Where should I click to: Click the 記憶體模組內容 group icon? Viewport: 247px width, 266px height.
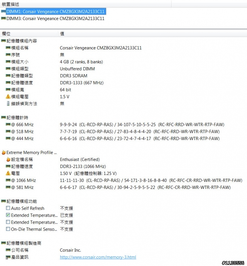tap(3, 41)
